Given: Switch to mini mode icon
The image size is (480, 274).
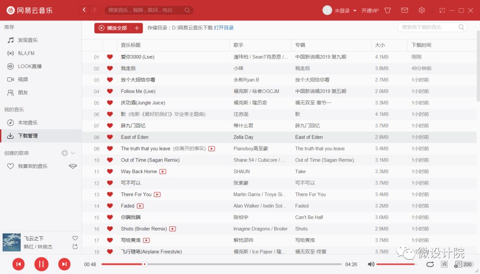Looking at the screenshot, I should [442, 10].
